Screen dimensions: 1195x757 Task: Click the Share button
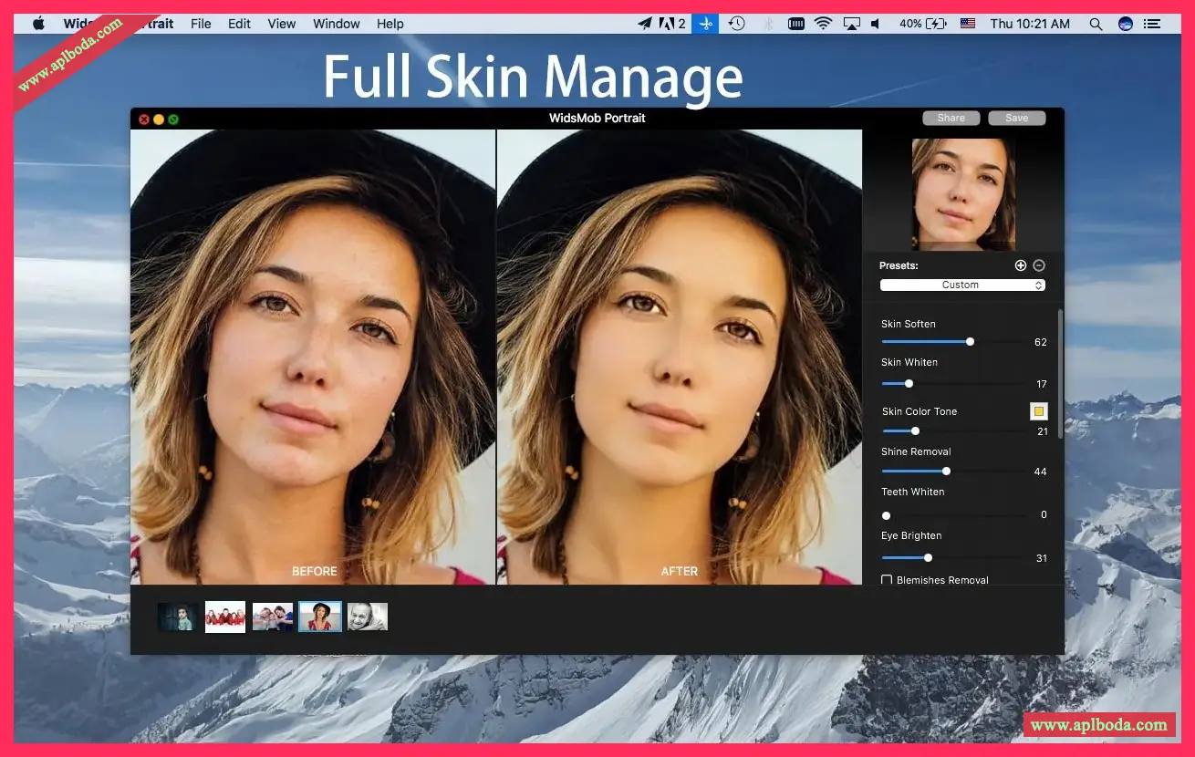pyautogui.click(x=951, y=119)
